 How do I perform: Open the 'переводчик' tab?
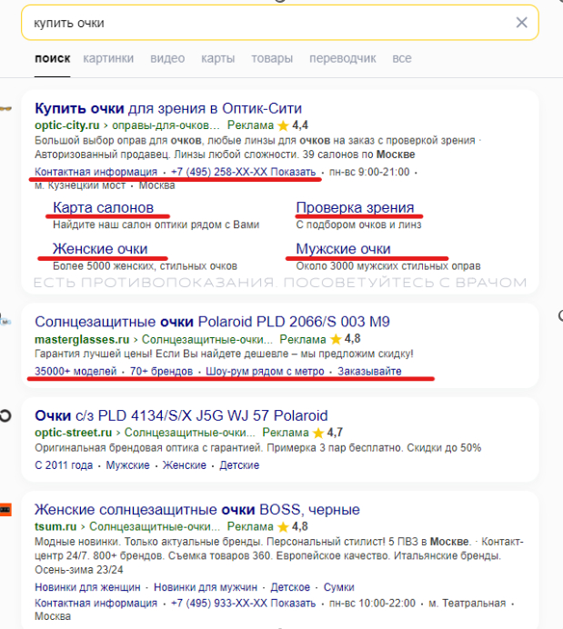[342, 59]
